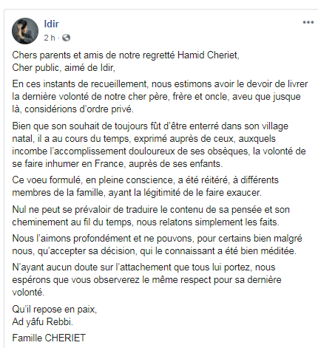Click the text 'Ad yâfu Rebbi.'
The height and width of the screenshot is (348, 318).
pos(43,322)
